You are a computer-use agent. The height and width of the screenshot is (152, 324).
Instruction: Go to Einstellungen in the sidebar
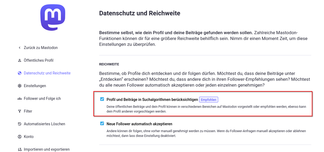35,86
